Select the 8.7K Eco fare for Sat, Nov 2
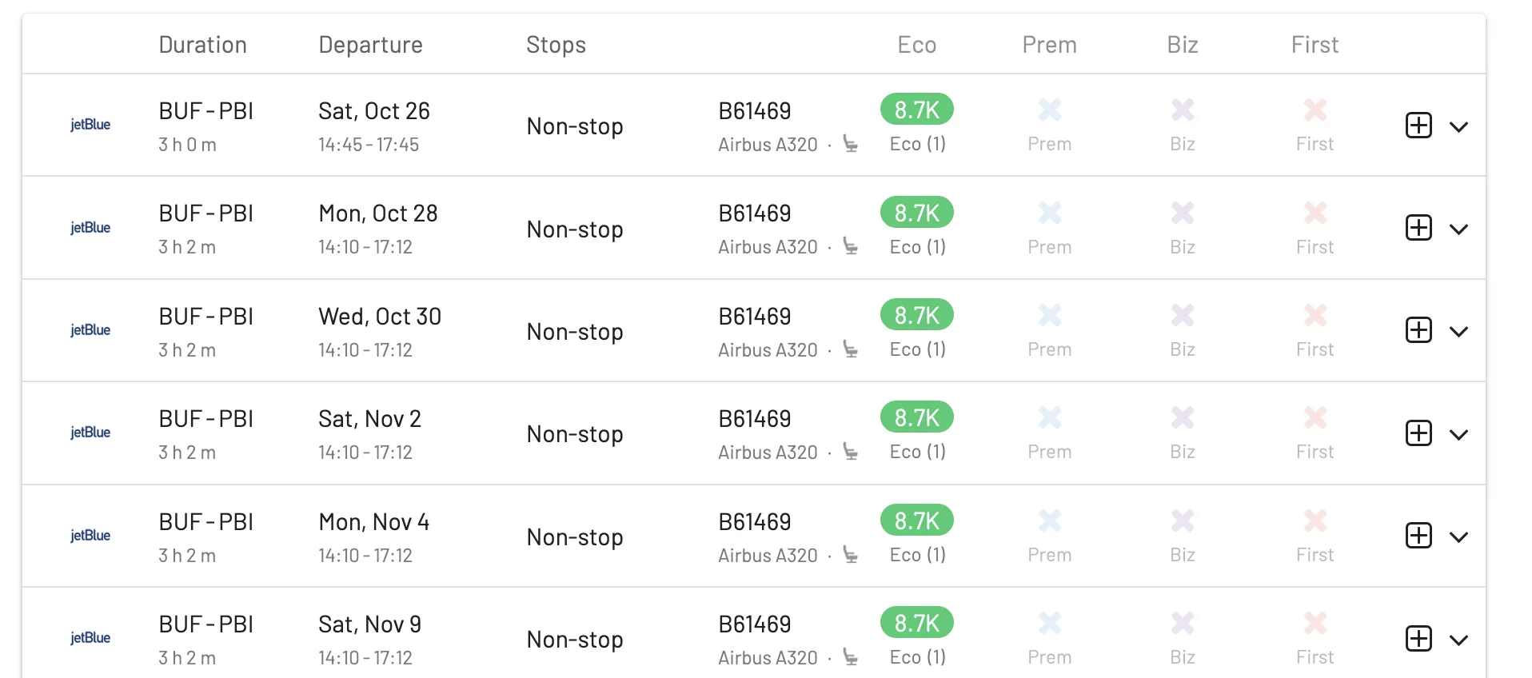 [917, 417]
